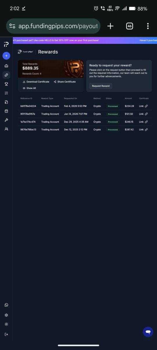Click the FundingPips logo at sidebar top
The width and height of the screenshot is (157, 350).
tap(6, 44)
